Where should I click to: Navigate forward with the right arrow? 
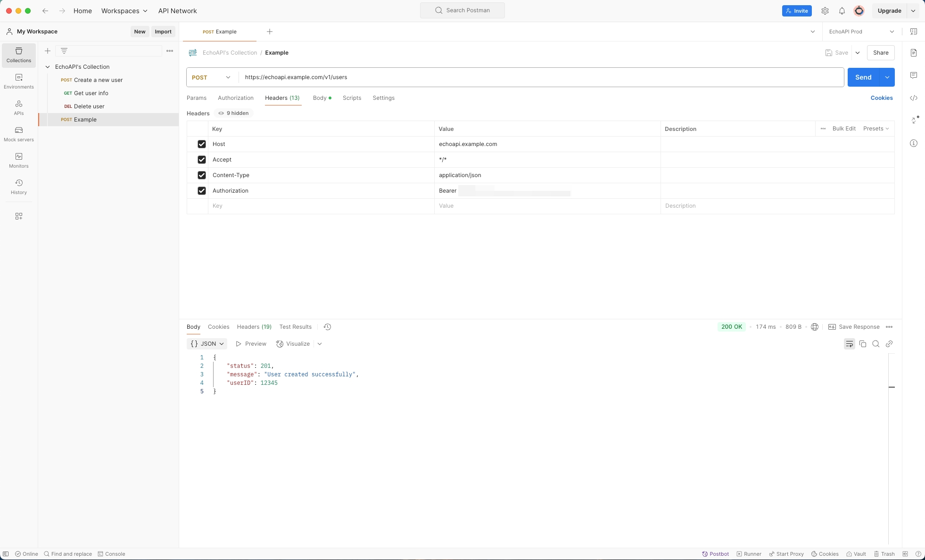62,11
